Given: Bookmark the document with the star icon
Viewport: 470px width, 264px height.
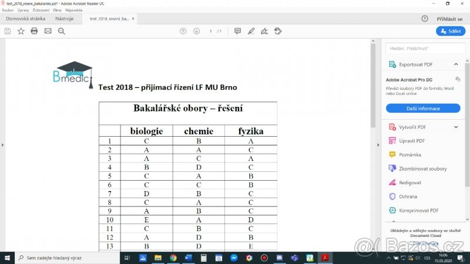Looking at the screenshot, I should (21, 31).
